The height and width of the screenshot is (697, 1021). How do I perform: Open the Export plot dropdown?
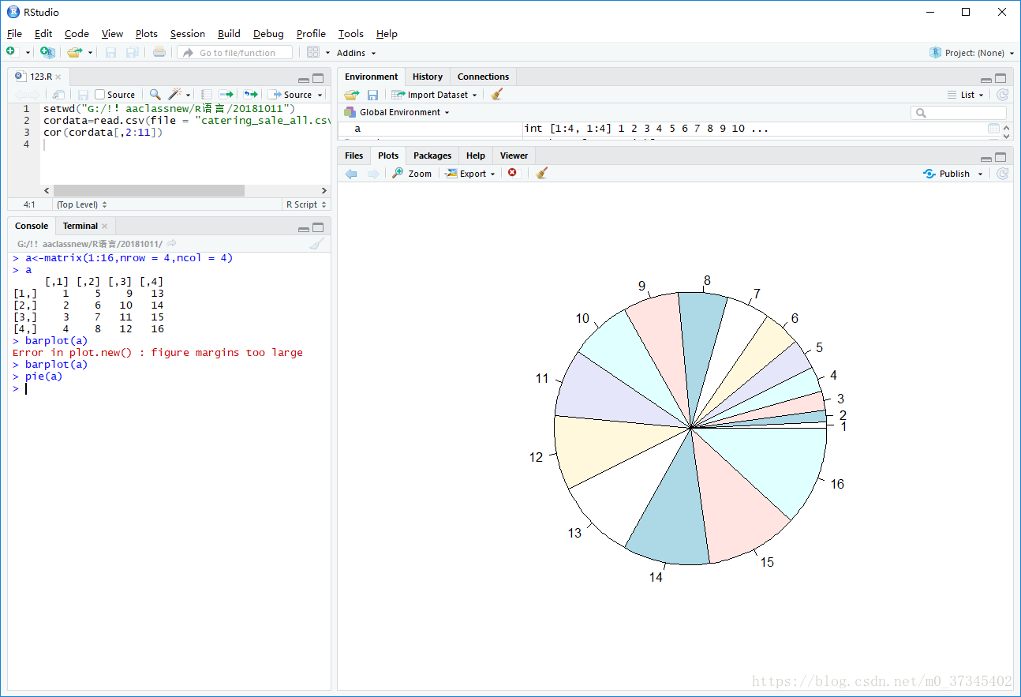tap(470, 174)
